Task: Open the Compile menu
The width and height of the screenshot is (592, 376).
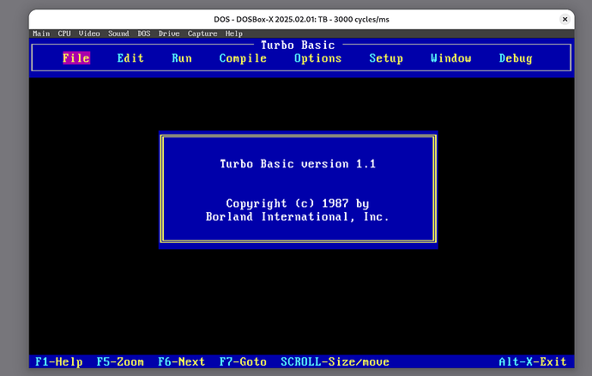Action: coord(243,58)
